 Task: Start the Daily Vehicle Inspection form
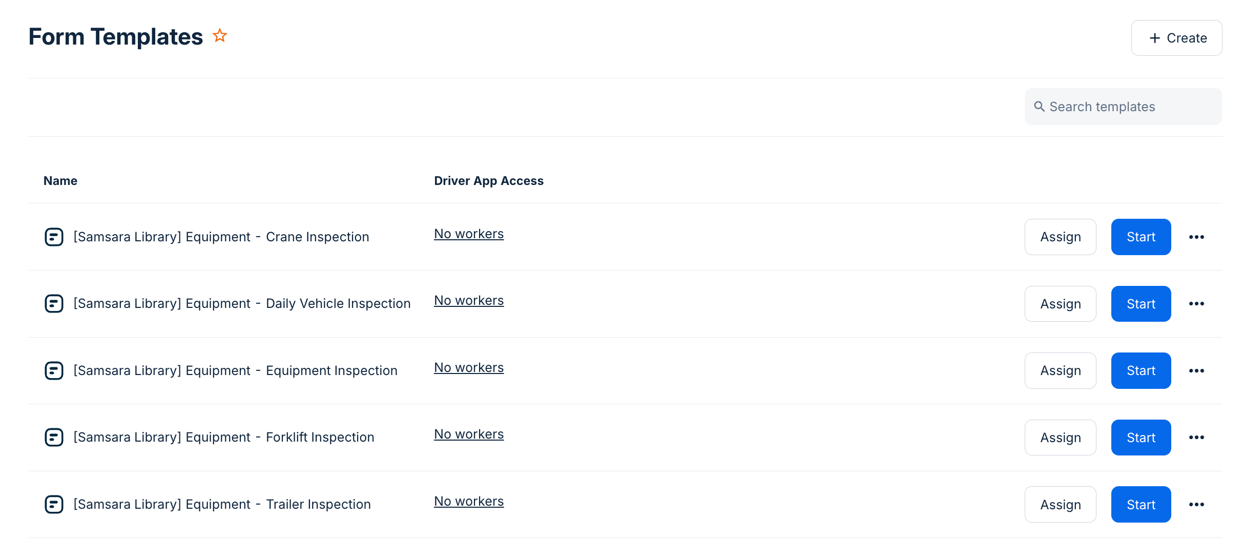click(1141, 304)
